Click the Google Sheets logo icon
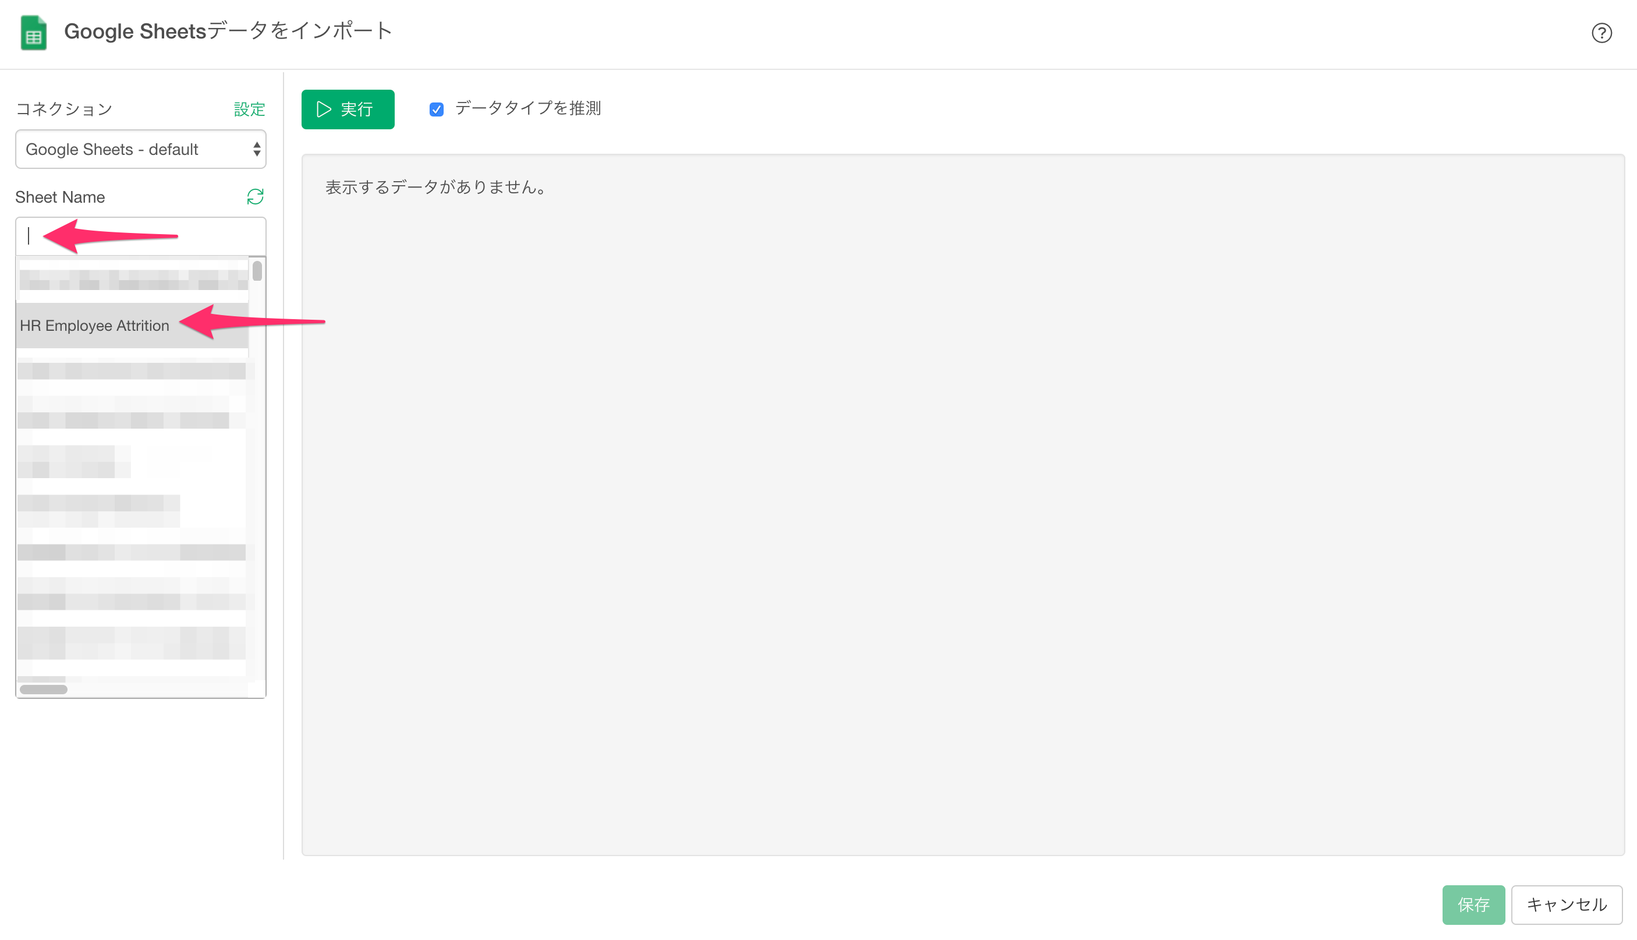This screenshot has width=1637, height=940. tap(34, 32)
